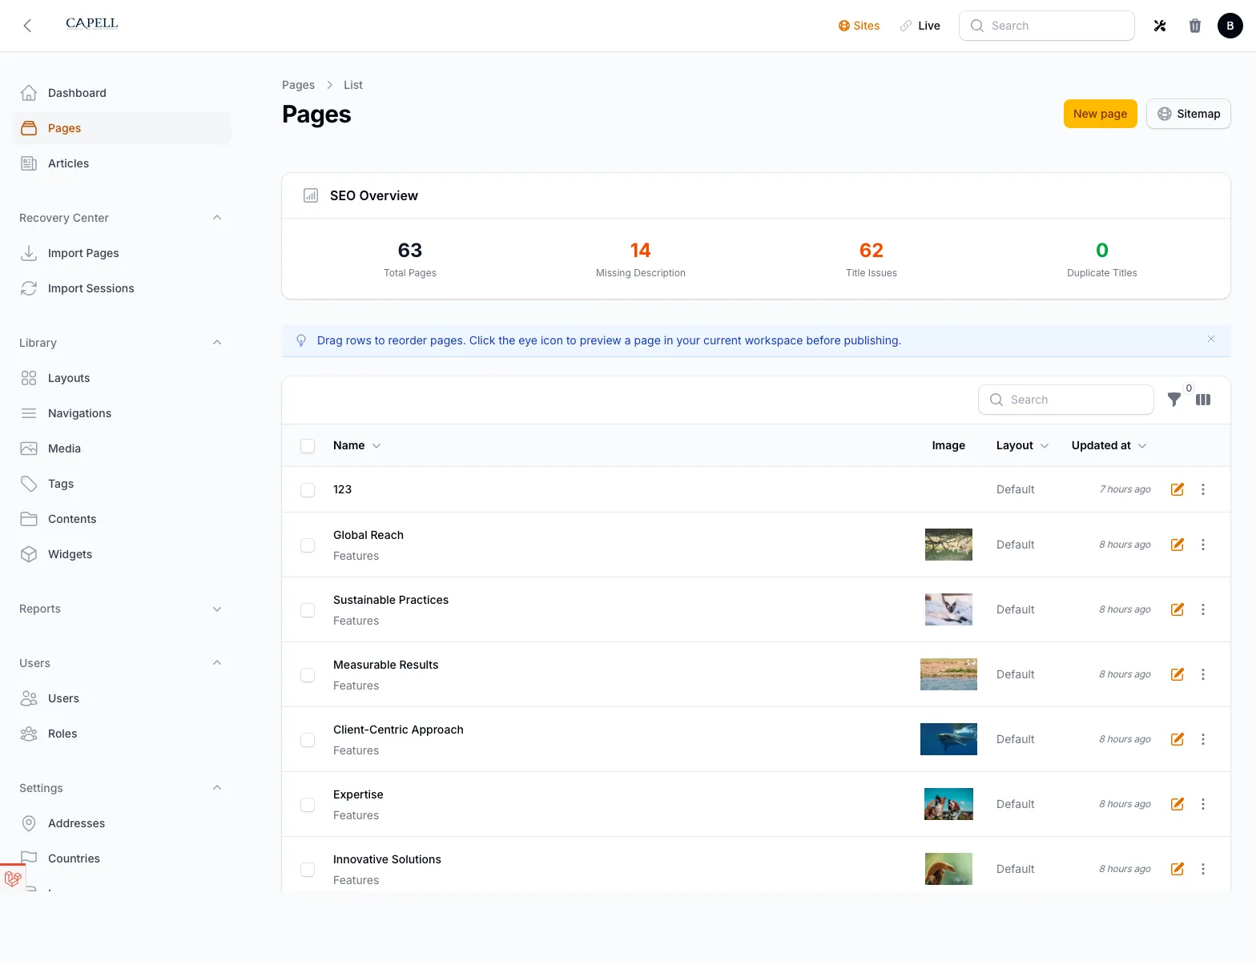Screen dimensions: 1256x961
Task: Check the Global Reach row checkbox
Action: pos(308,545)
